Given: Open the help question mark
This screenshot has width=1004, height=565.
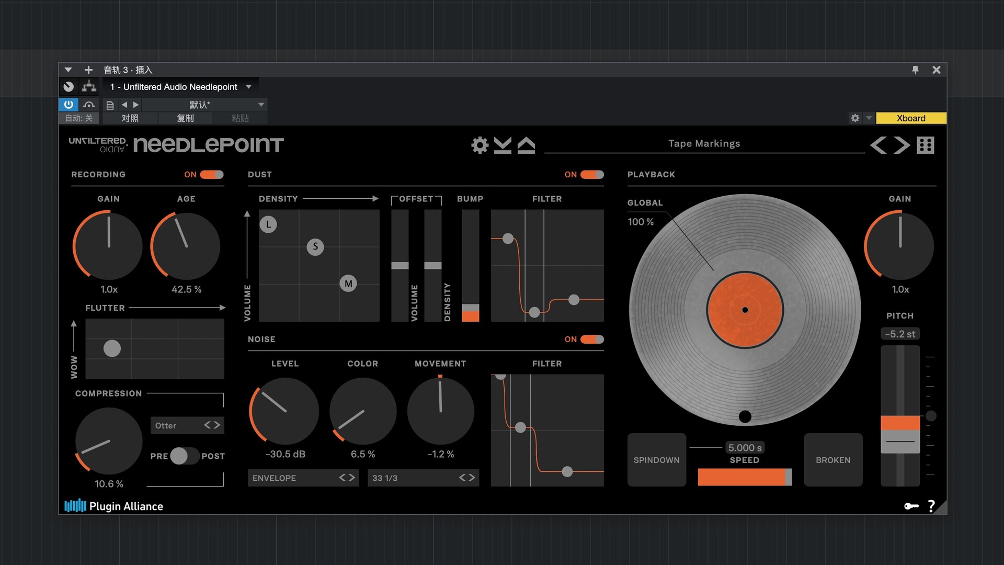Looking at the screenshot, I should tap(931, 506).
